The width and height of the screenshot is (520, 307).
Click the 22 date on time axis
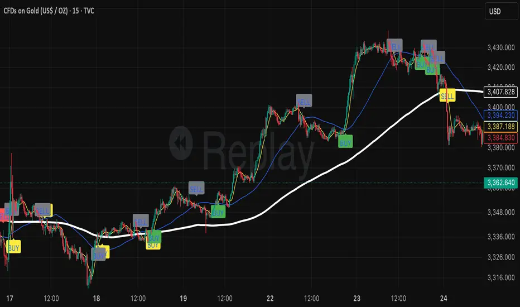[270, 299]
